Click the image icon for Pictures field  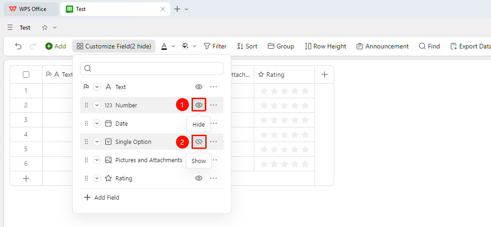pos(108,160)
